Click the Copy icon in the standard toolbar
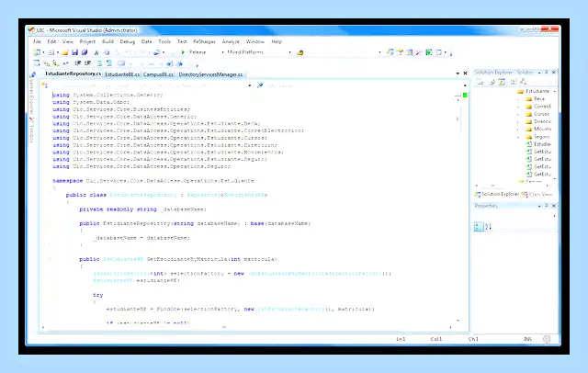Viewport: 588px width, 373px height. [x=107, y=52]
